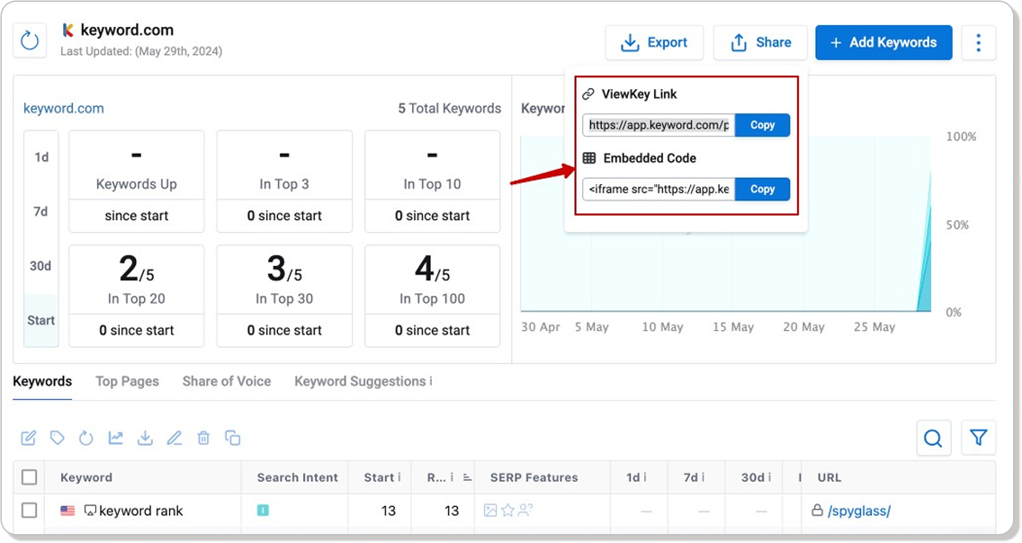
Task: Open the /spyglass/ URL link
Action: coord(859,512)
